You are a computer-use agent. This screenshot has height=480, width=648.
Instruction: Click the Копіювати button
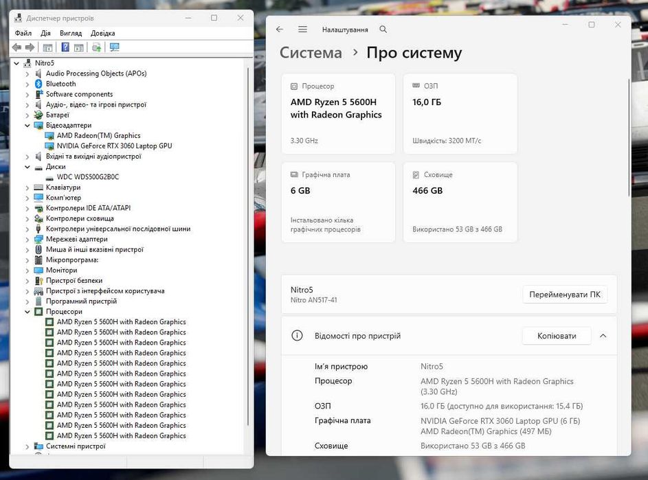[557, 336]
